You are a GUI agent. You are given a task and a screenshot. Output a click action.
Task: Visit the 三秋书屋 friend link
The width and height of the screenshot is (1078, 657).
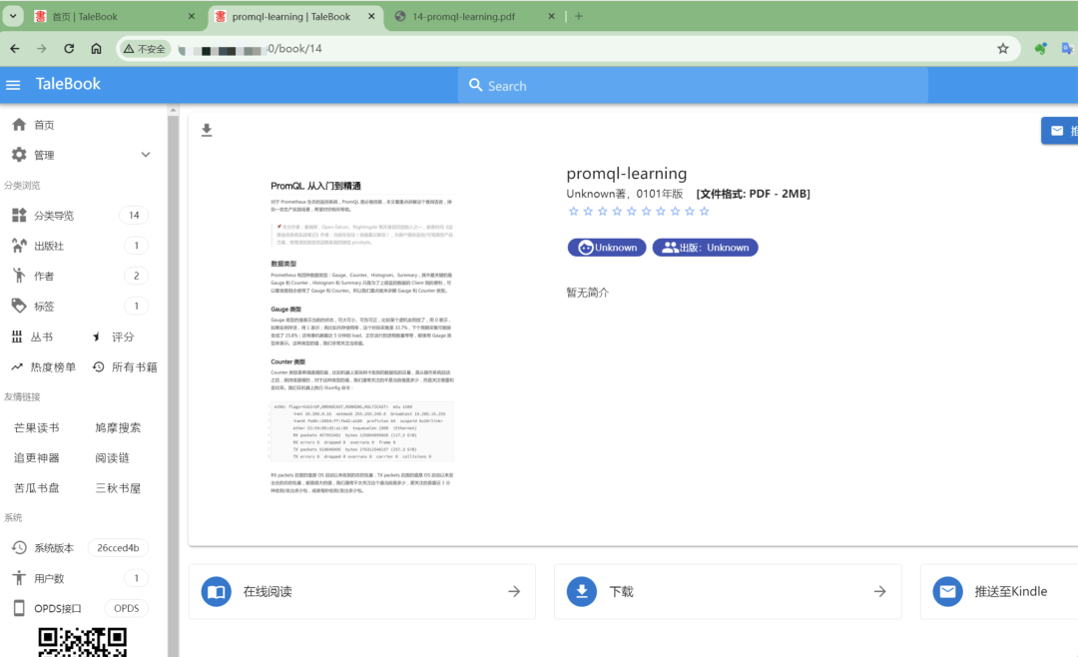tap(118, 488)
